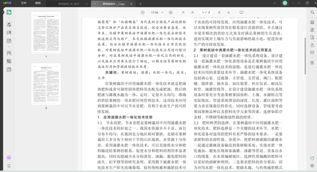Open the Watermark/stamp tool in sidebar

click(x=9, y=69)
